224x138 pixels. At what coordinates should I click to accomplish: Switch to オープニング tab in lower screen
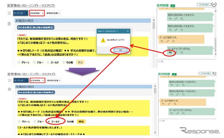(21, 80)
